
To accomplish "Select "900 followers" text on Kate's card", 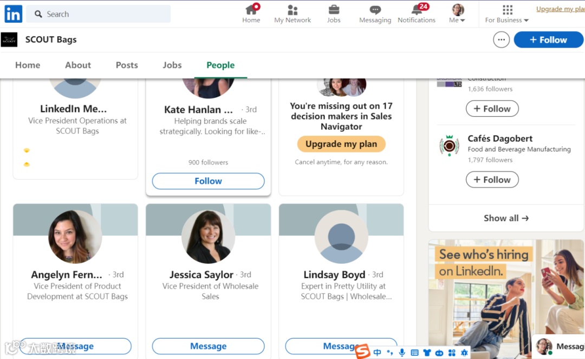I will pos(208,162).
